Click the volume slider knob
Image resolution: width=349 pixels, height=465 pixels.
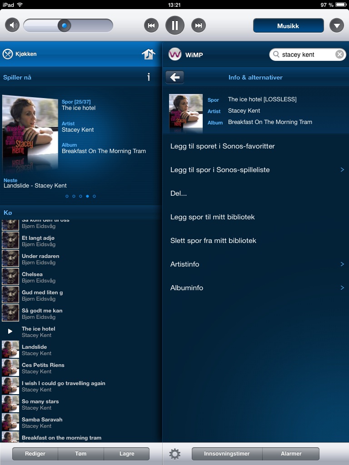[64, 25]
